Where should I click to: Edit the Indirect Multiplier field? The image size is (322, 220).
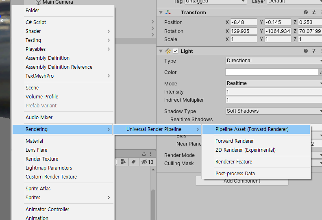(x=274, y=100)
